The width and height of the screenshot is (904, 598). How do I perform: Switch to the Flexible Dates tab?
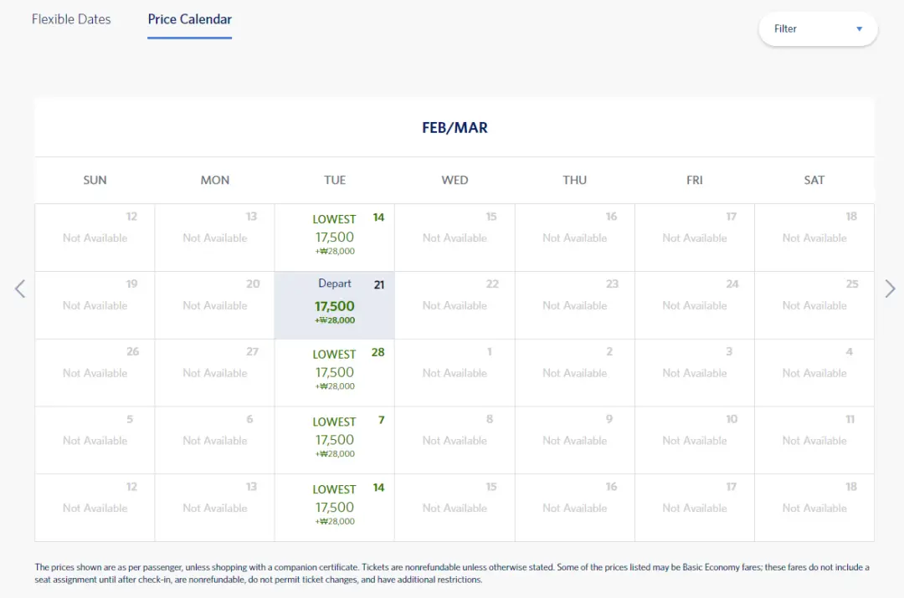pyautogui.click(x=71, y=19)
